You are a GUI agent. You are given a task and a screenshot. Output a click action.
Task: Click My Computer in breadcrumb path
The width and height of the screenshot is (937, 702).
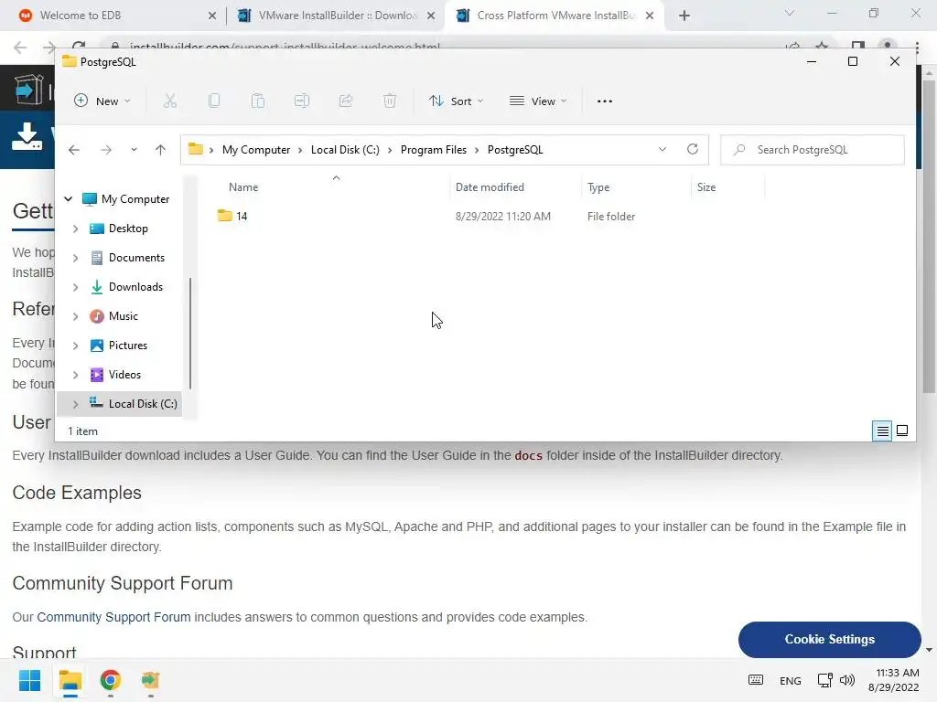[256, 150]
